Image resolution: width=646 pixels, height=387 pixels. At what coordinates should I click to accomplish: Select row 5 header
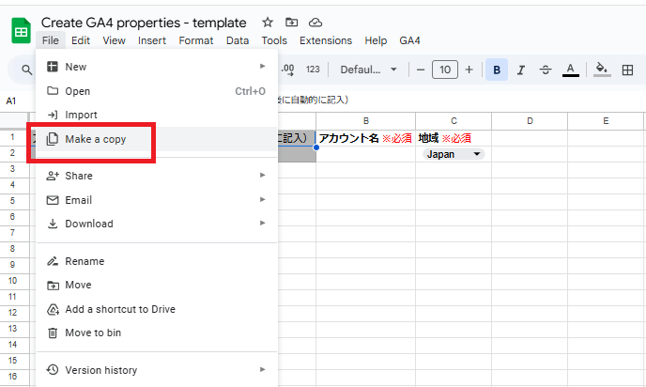tap(12, 201)
